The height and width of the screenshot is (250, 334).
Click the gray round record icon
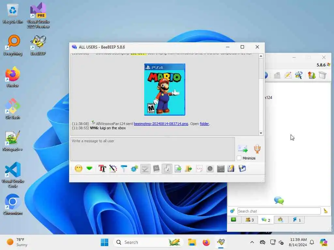click(210, 169)
